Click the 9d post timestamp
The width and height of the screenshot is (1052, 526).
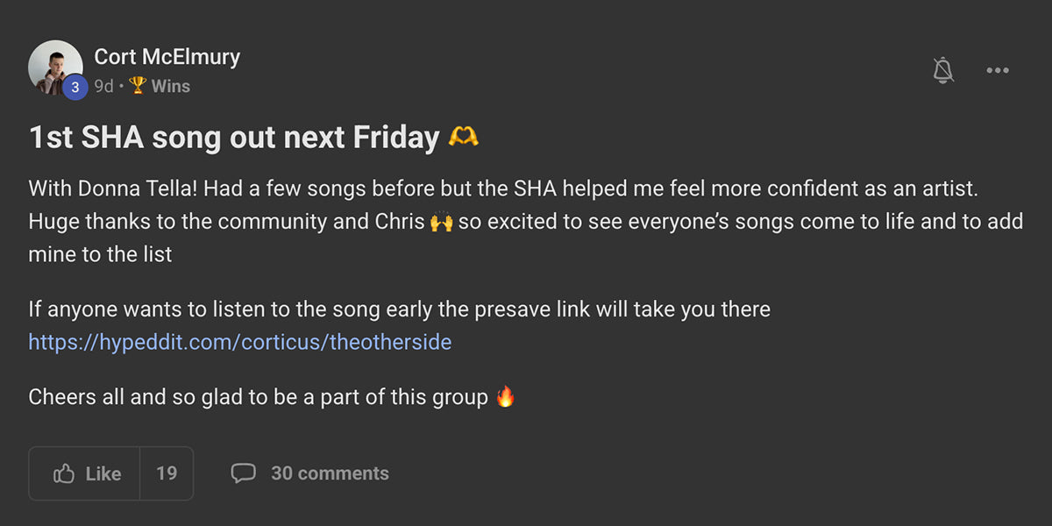(x=103, y=86)
